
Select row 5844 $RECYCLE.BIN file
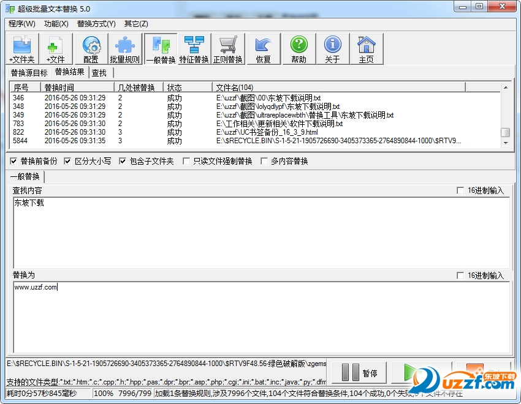[255, 141]
